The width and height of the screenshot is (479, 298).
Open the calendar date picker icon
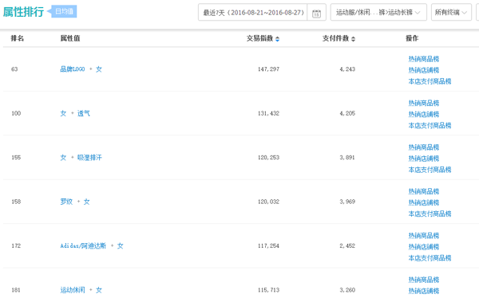tap(316, 13)
